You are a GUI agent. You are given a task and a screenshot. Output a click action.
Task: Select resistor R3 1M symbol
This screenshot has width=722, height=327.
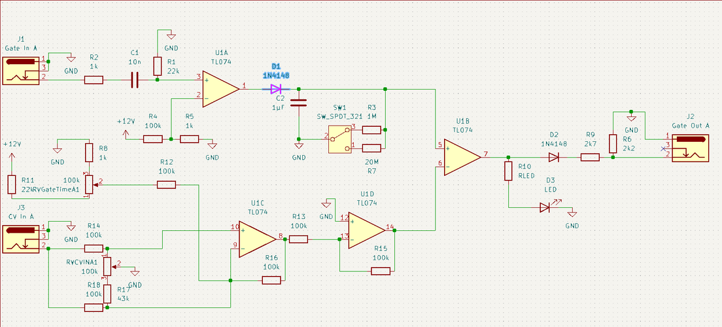tap(372, 130)
